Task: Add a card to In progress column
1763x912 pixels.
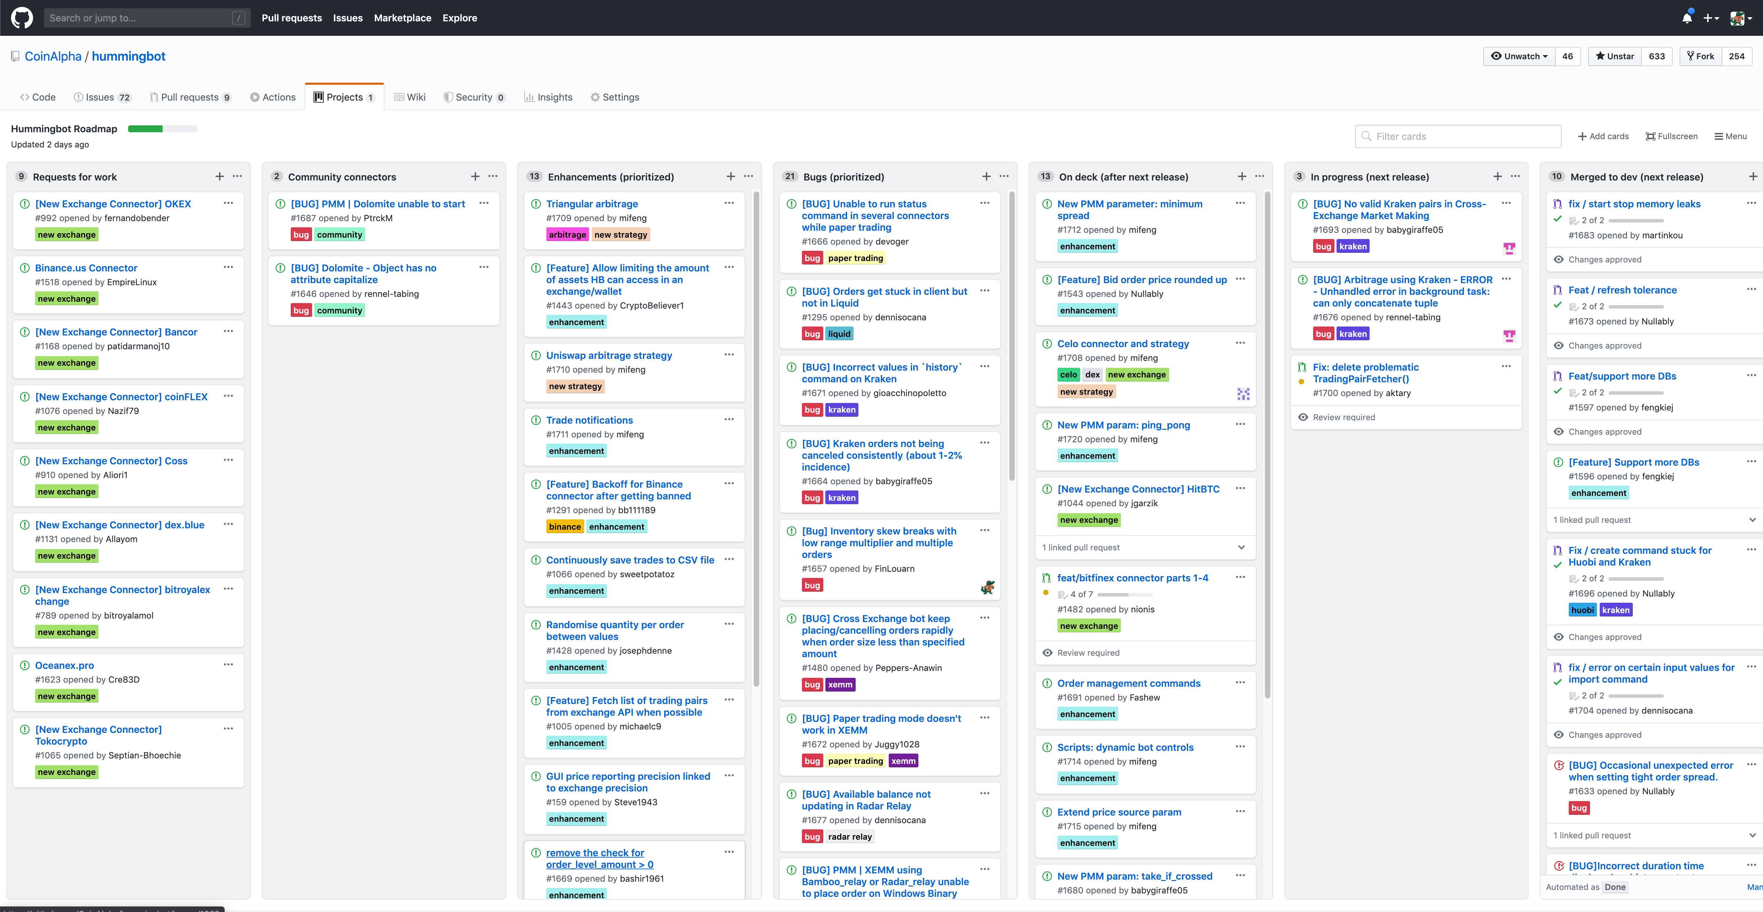Action: tap(1497, 177)
